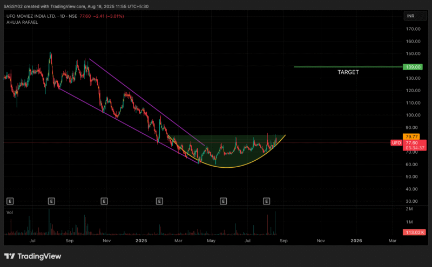This screenshot has width=432, height=267.
Task: Select the orange 79.77 price label
Action: tap(411, 136)
